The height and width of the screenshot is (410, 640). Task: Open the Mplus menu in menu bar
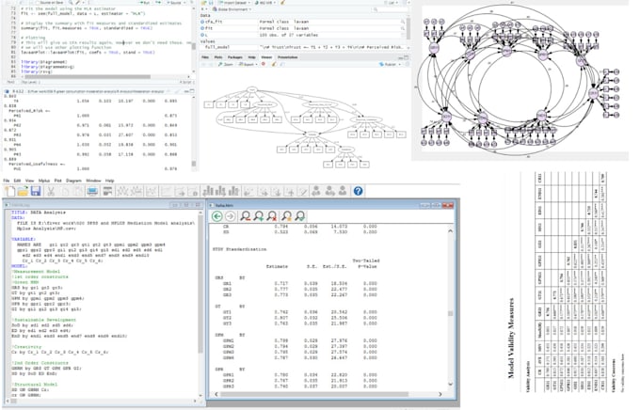(x=43, y=181)
